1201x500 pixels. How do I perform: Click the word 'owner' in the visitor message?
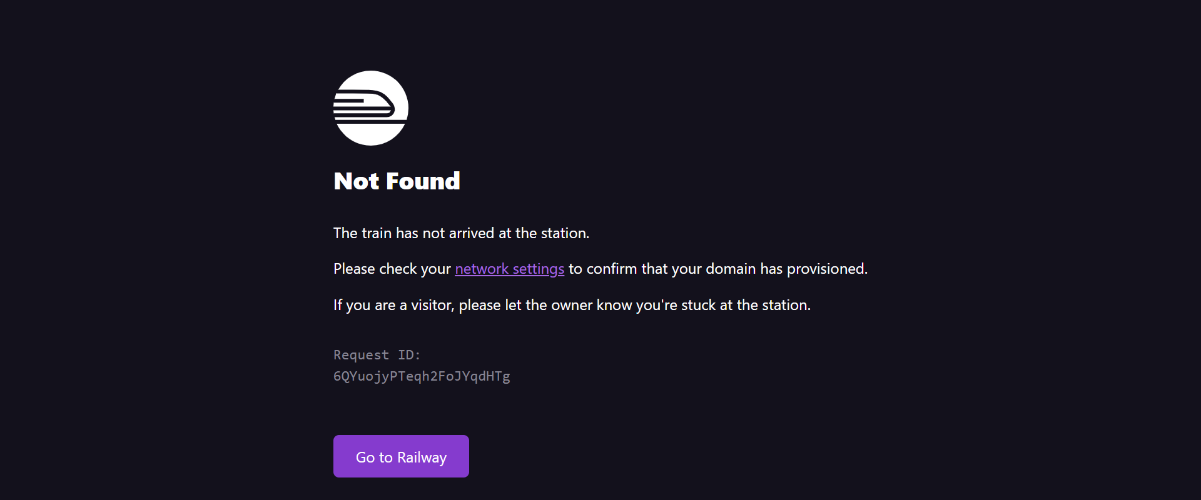pos(571,305)
